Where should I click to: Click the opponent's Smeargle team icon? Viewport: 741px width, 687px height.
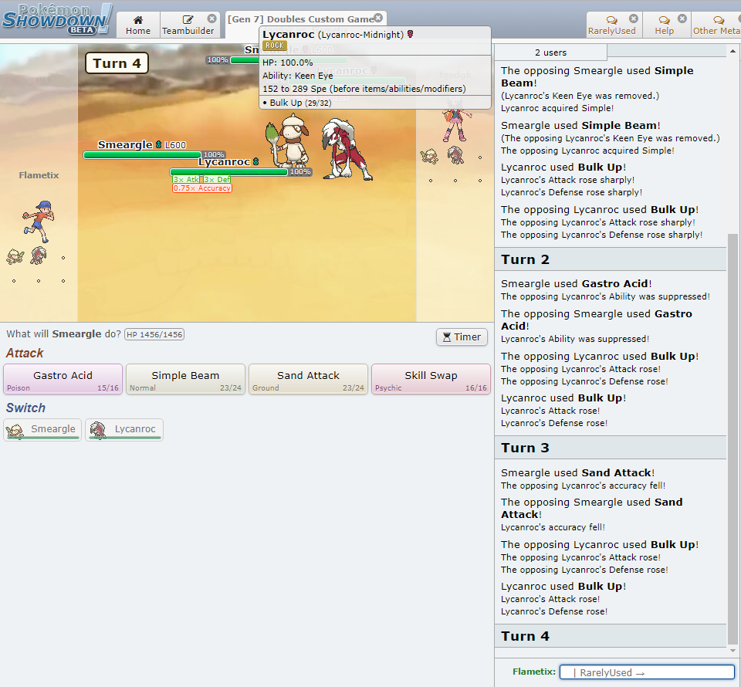(x=429, y=156)
